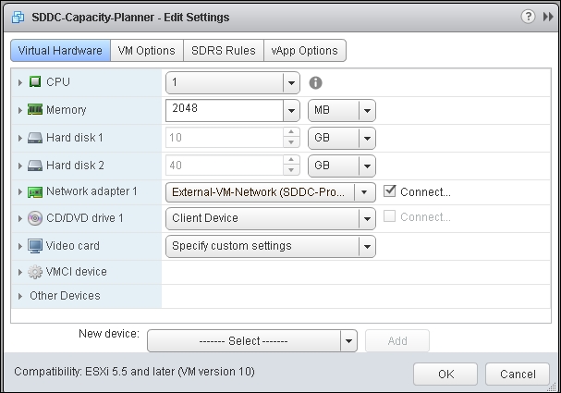Increase Hard disk 1 size with up arrow
This screenshot has height=393, width=561.
pos(291,133)
